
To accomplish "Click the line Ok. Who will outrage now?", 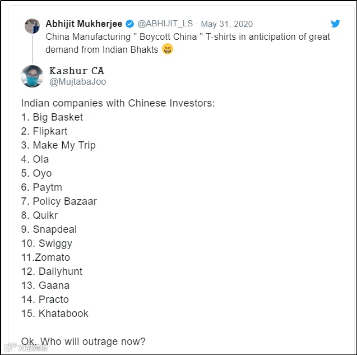I will (x=84, y=342).
